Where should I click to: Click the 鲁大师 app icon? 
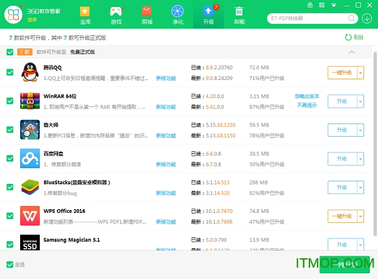point(30,130)
